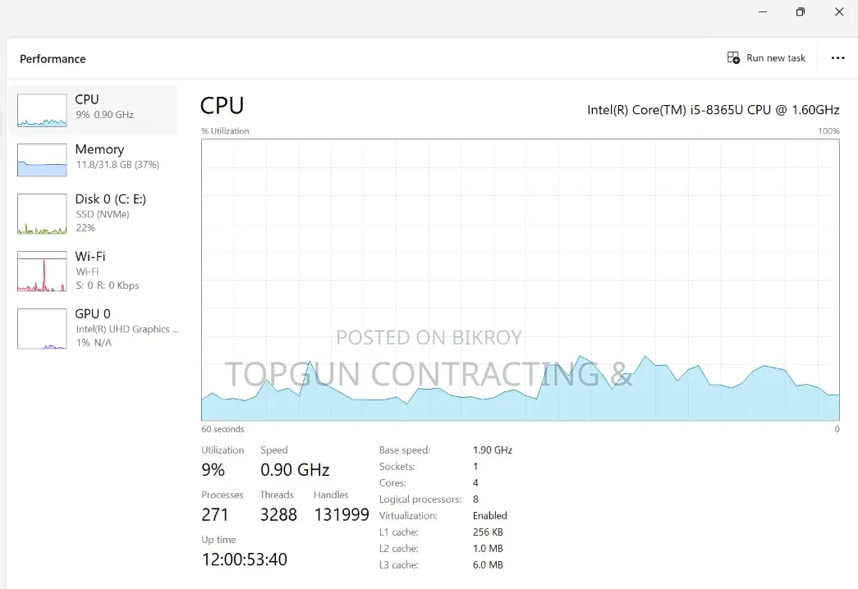Open Disk 0 (C: E:) mini graph

[42, 214]
